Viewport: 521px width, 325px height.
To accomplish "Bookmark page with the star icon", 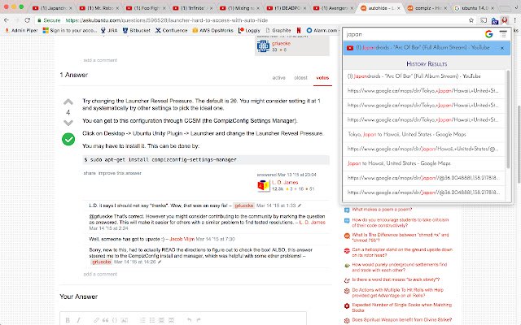I will click(x=471, y=20).
